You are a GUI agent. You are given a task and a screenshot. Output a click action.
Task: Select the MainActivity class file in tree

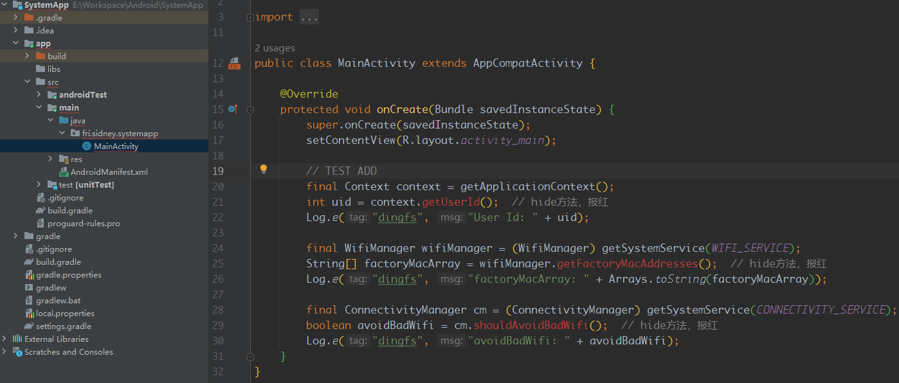[116, 147]
